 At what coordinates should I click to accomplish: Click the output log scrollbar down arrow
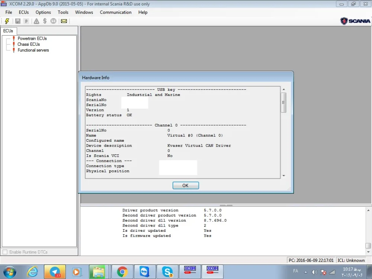(x=368, y=252)
